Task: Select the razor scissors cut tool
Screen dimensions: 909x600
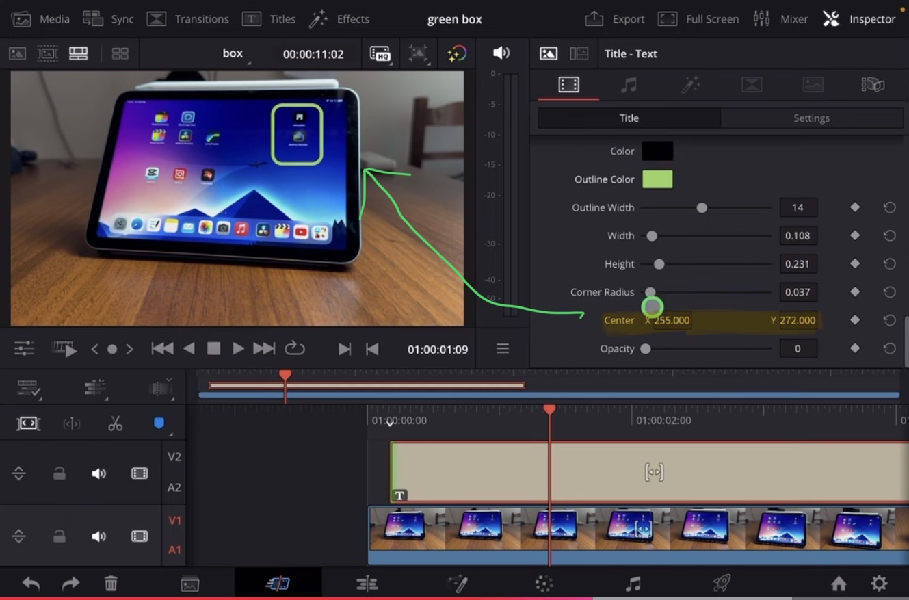Action: [x=115, y=424]
